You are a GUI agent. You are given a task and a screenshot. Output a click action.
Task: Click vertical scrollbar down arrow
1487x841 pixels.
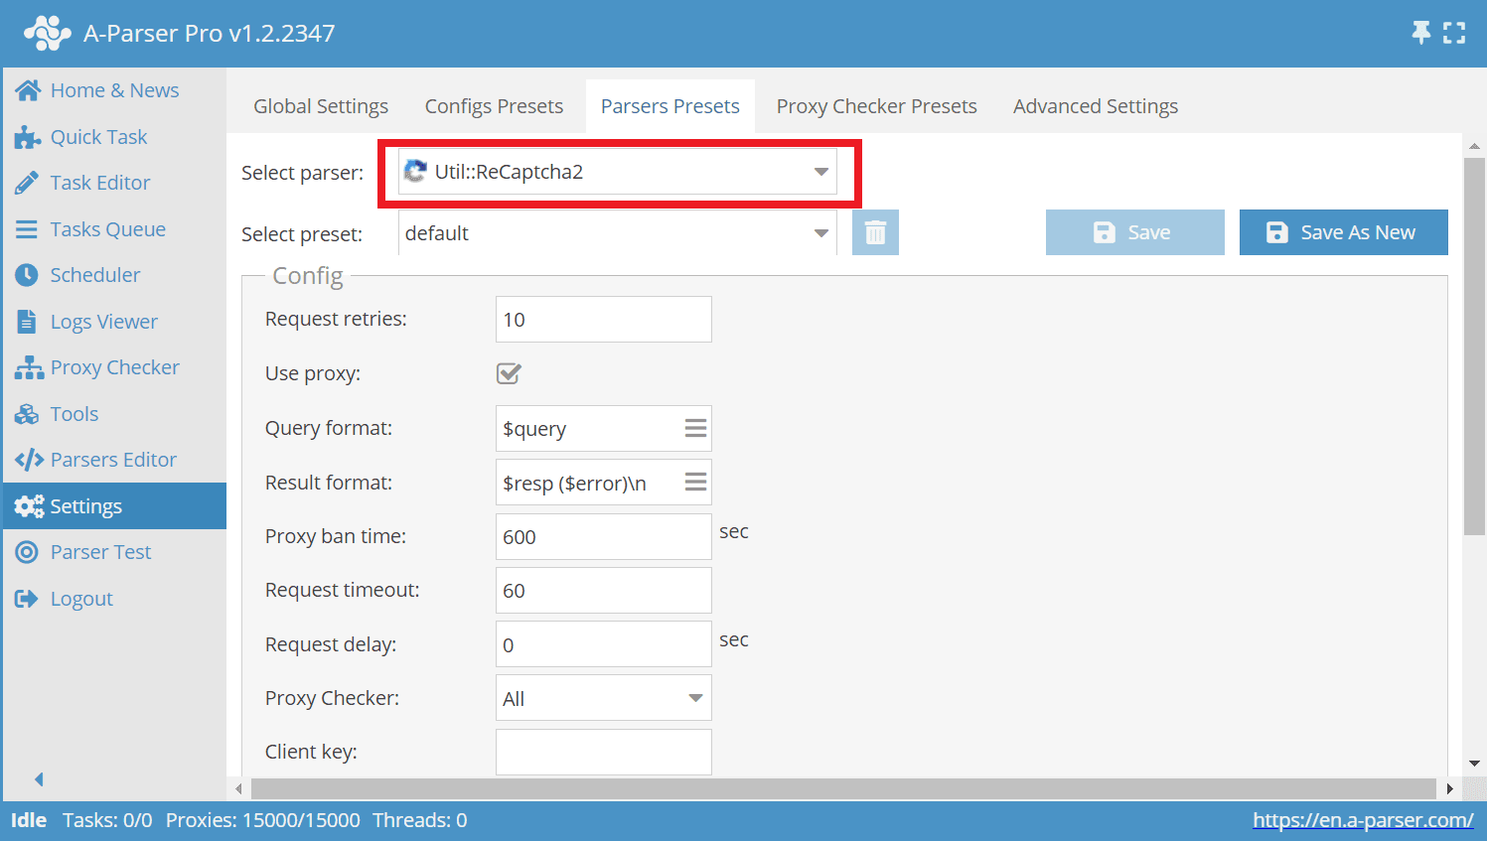coord(1474,764)
